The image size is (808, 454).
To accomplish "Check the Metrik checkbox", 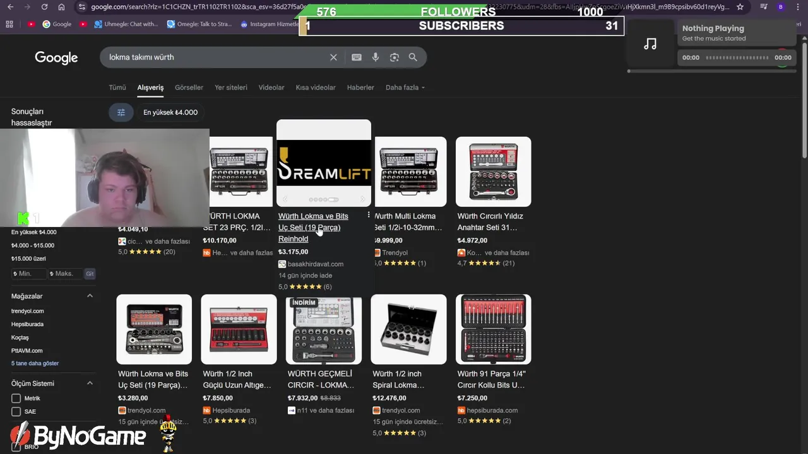I will click(16, 399).
